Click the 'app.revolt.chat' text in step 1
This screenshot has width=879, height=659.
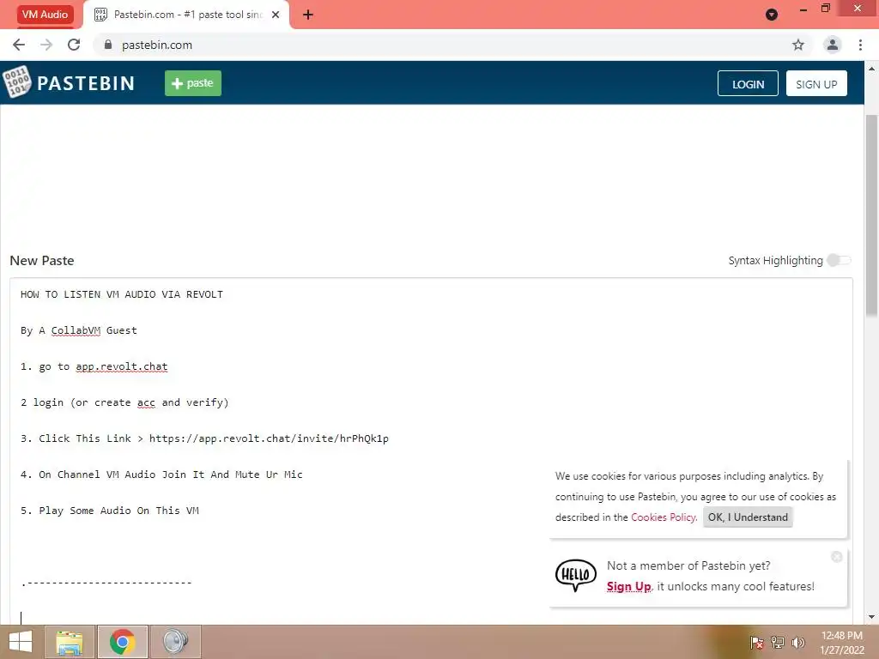coord(122,366)
